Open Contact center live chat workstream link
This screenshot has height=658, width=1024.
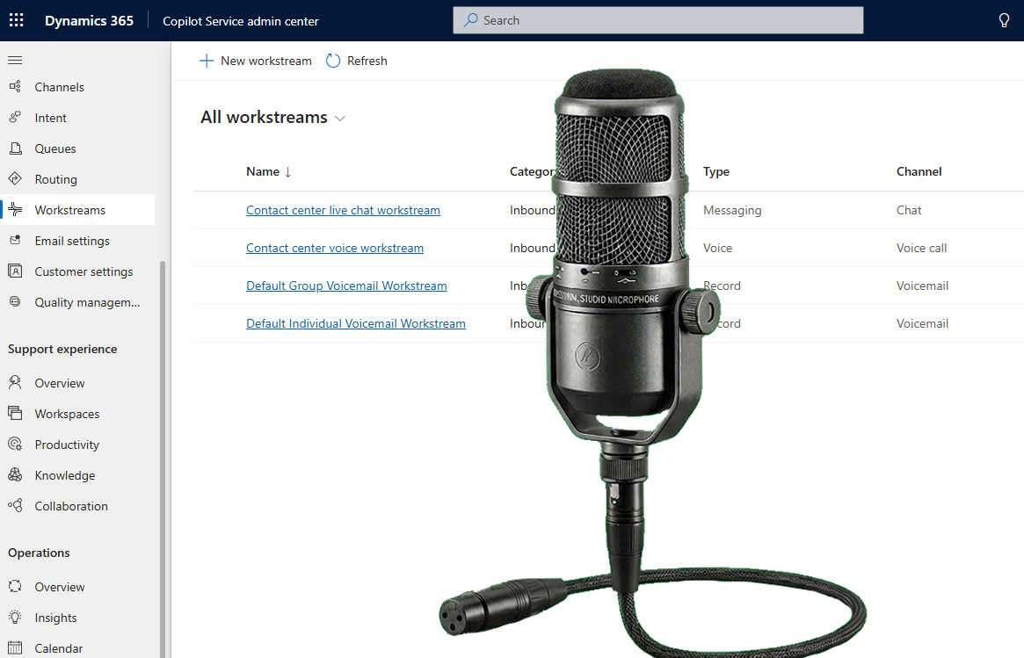pos(343,210)
